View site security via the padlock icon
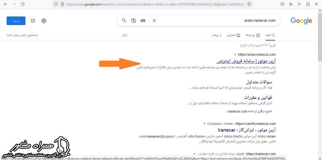Image resolution: width=322 pixels, height=160 pixels. 62,4
